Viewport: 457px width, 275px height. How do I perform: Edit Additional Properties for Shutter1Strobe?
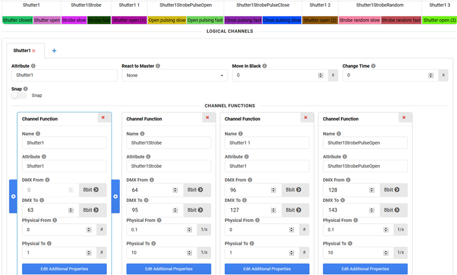(x=169, y=269)
